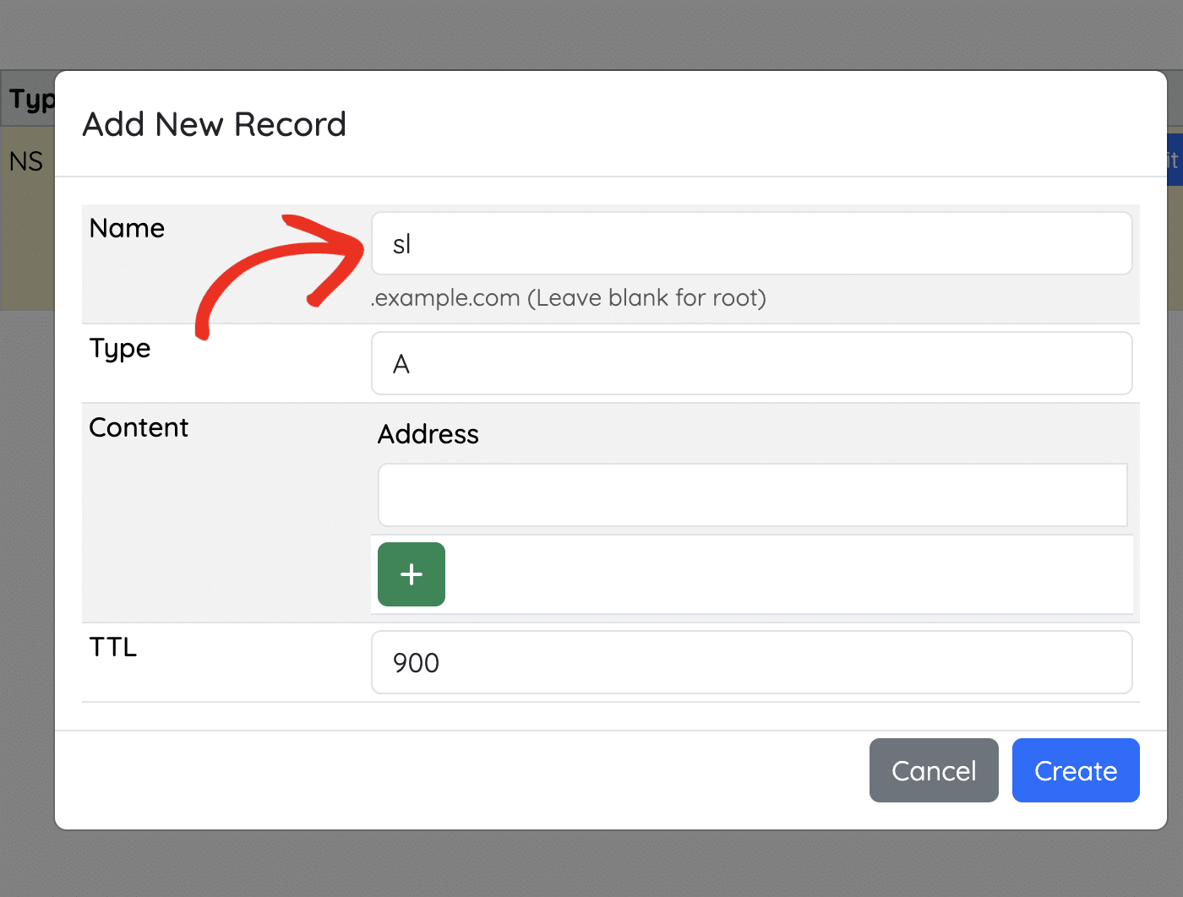Click the Name row label in the form
Viewport: 1183px width, 897px height.
coord(127,228)
